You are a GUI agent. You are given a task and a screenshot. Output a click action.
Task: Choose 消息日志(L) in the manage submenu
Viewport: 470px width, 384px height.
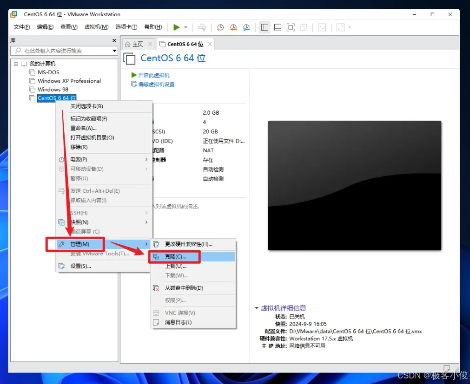(x=193, y=322)
